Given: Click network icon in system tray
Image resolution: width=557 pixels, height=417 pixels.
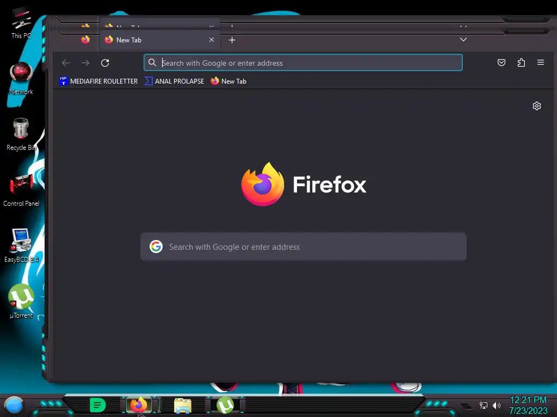Looking at the screenshot, I should [x=484, y=405].
